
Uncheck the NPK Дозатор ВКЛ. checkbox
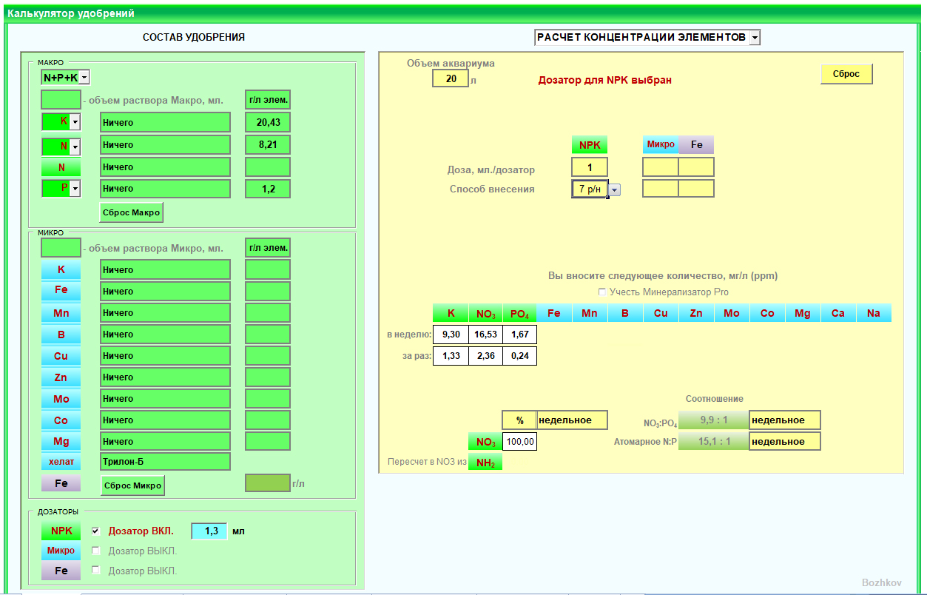95,531
